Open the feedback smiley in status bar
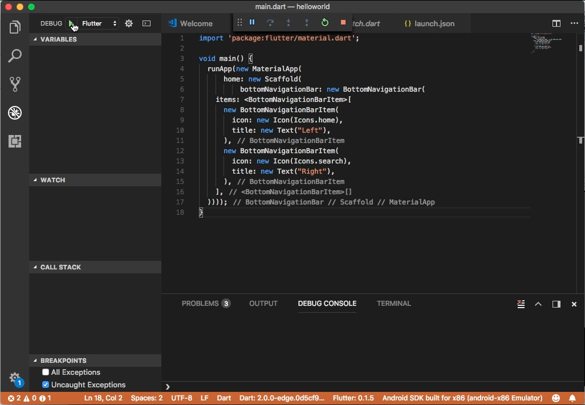 click(556, 398)
